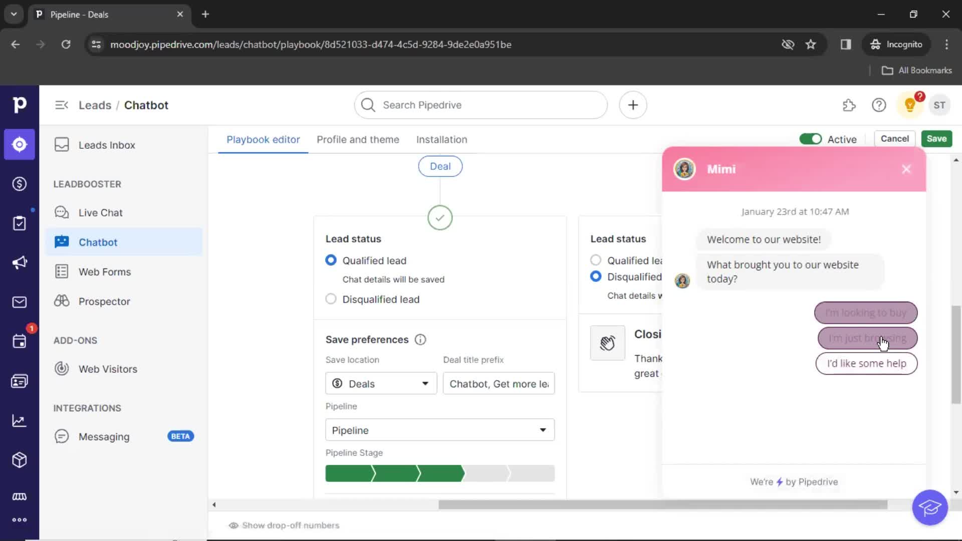Screen dimensions: 962x541
Task: Open Marketplace icon in left rail
Action: pyautogui.click(x=19, y=496)
